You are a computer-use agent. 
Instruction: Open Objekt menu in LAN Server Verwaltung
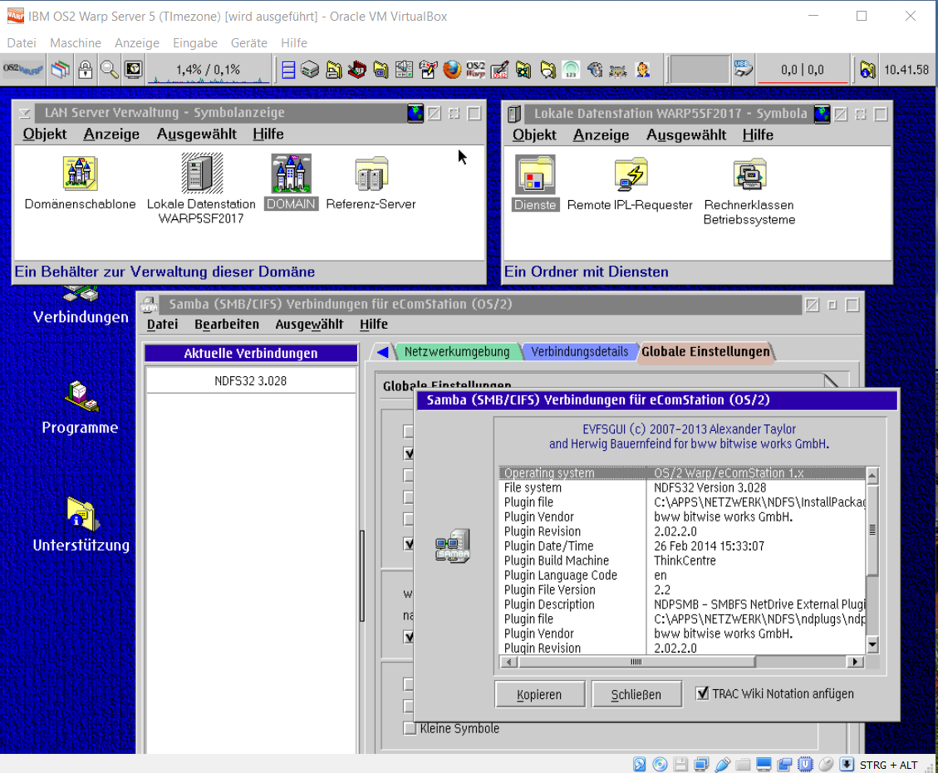click(x=45, y=134)
